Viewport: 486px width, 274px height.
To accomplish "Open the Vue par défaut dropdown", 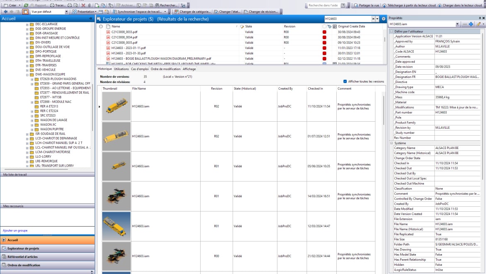I will point(66,12).
